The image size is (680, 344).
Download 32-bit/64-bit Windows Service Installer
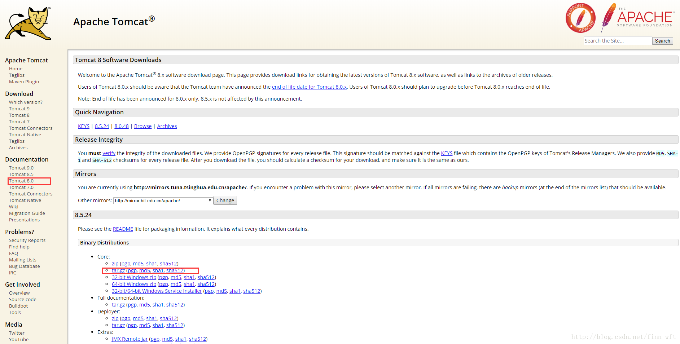pyautogui.click(x=157, y=291)
